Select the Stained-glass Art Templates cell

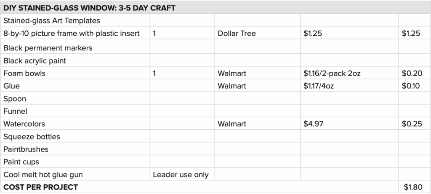point(52,21)
